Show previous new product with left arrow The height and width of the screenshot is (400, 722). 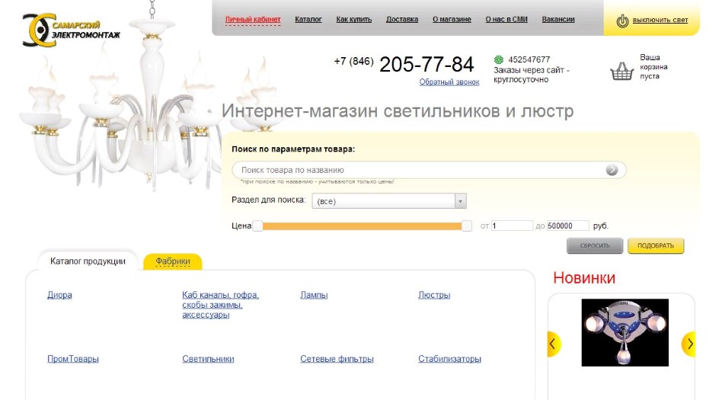553,344
